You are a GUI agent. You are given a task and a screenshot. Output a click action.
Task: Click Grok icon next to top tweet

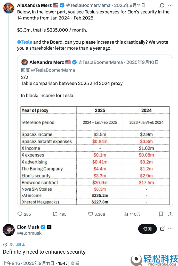tap(162, 5)
